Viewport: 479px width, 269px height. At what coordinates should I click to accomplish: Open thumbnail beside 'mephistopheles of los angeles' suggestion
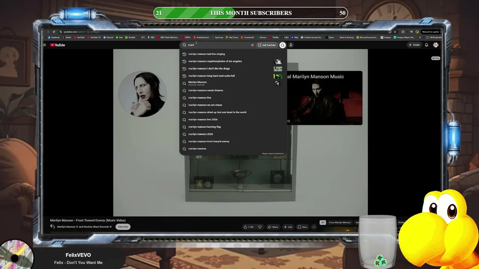pos(278,61)
